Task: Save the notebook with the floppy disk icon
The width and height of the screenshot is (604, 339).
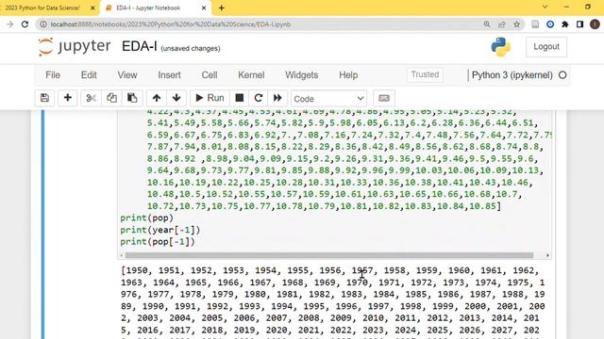Action: click(x=44, y=98)
